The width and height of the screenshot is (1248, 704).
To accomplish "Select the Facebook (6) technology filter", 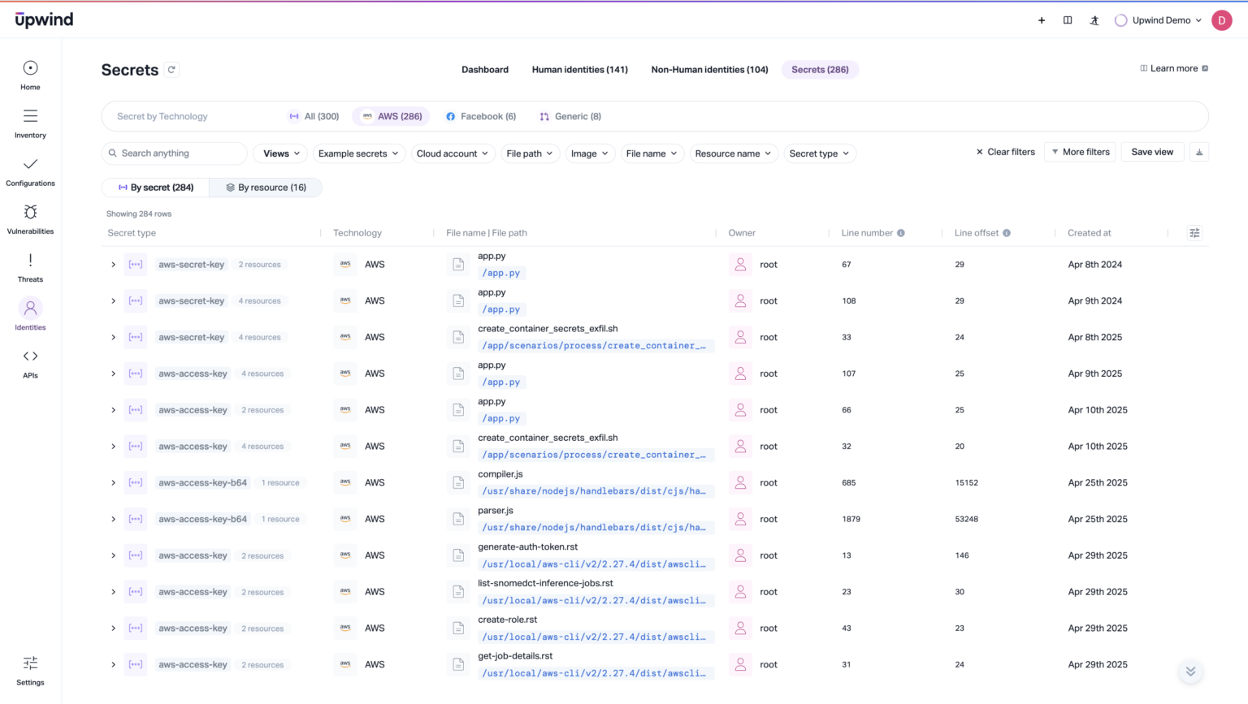I will (481, 117).
